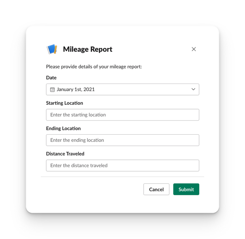This screenshot has width=245, height=239.
Task: Click the divider line above the buttons
Action: [x=122, y=177]
